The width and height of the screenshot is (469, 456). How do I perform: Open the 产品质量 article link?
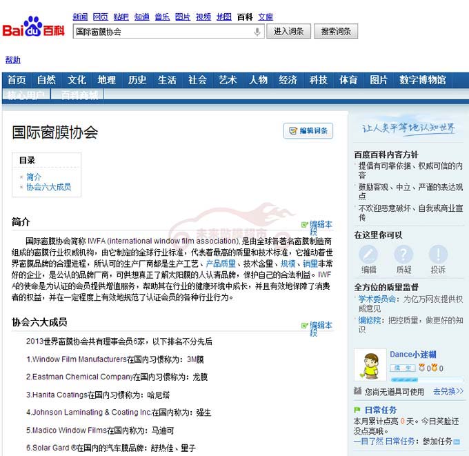pyautogui.click(x=221, y=264)
